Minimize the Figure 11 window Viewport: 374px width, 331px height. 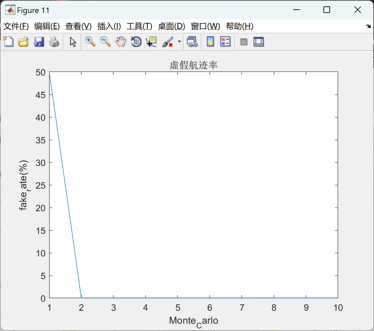pos(296,10)
